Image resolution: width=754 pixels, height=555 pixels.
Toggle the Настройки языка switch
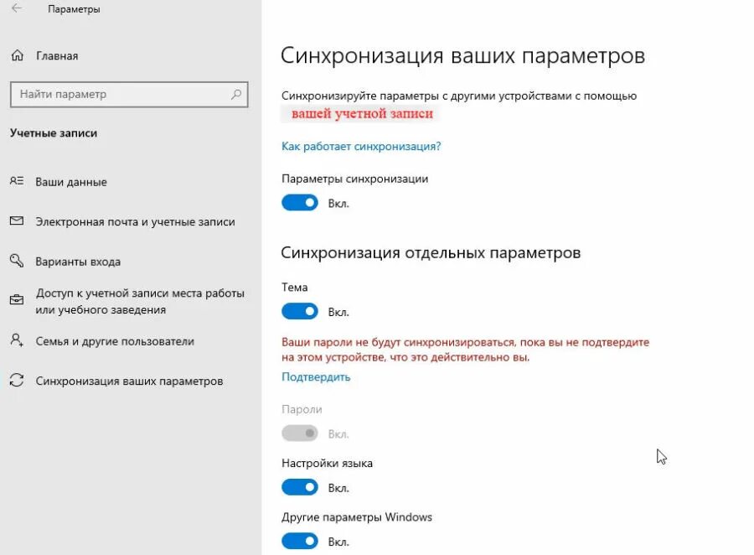(x=300, y=487)
